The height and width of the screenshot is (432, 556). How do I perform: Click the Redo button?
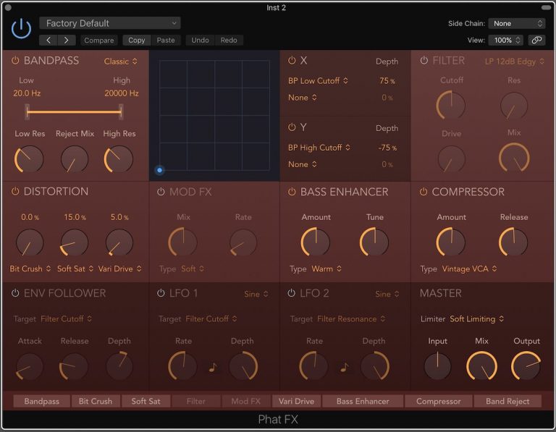click(229, 40)
